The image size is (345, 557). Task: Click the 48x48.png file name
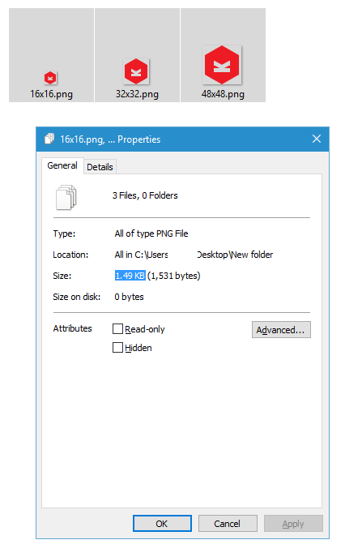pos(223,94)
